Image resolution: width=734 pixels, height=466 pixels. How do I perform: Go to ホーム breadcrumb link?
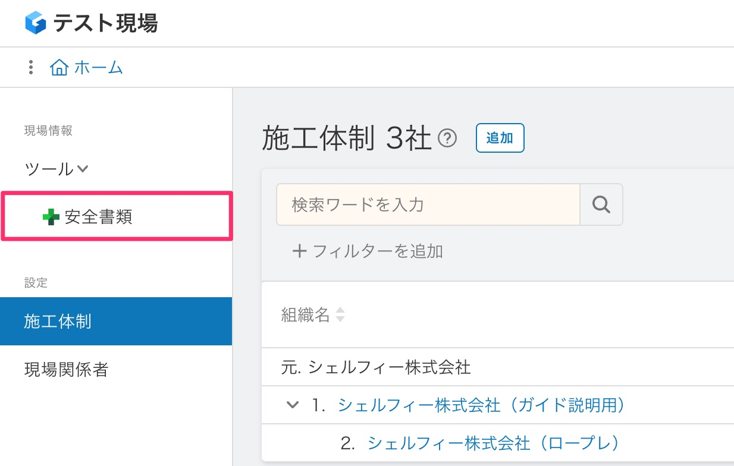tap(99, 67)
